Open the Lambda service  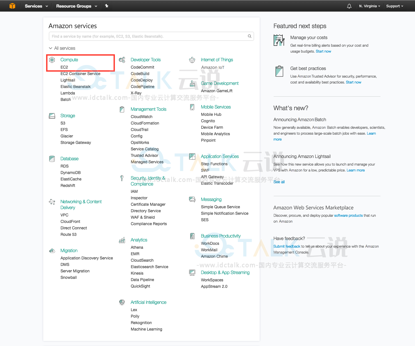(68, 93)
